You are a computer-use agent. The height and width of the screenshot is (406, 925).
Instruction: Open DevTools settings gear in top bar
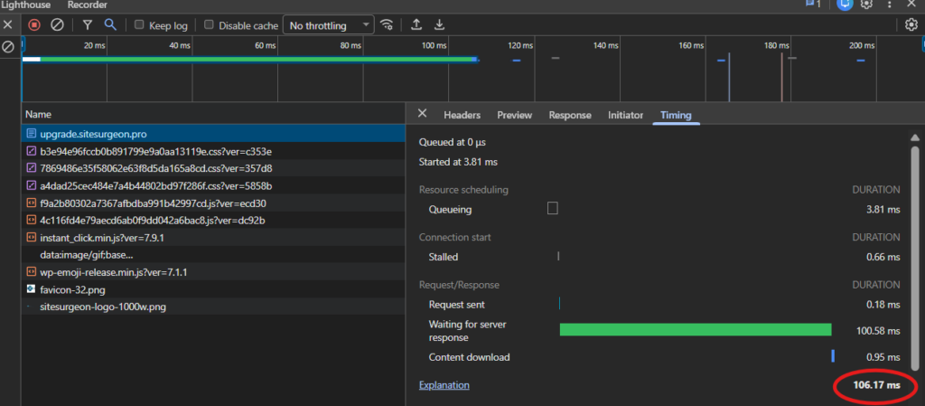click(866, 5)
